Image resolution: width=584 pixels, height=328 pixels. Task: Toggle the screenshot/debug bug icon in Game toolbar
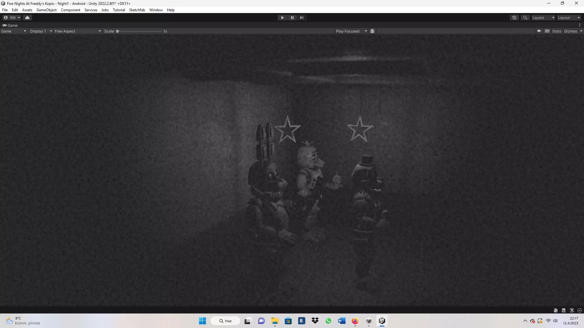pyautogui.click(x=372, y=31)
